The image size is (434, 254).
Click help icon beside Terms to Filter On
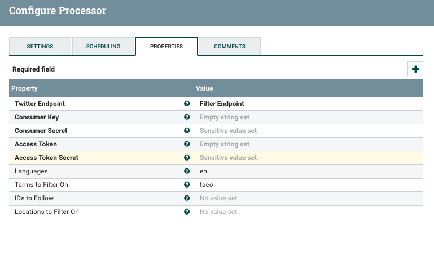click(x=186, y=185)
